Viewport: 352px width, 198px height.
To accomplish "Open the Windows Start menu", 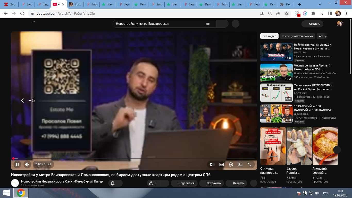I will pyautogui.click(x=6, y=193).
